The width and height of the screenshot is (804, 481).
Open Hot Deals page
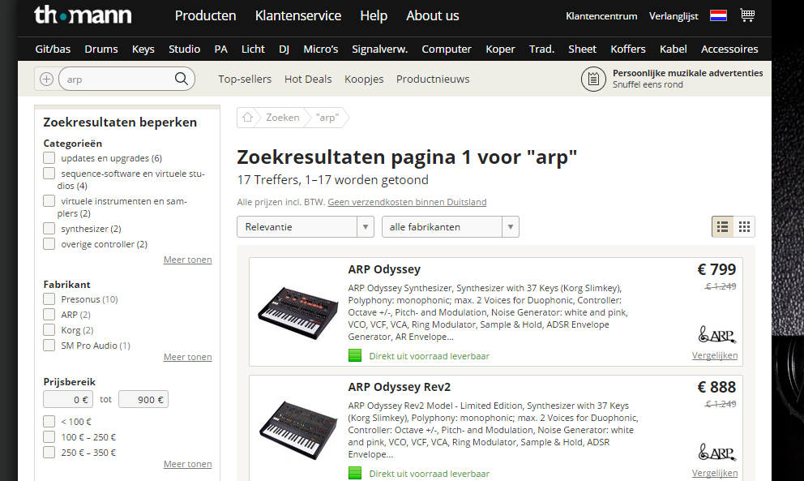click(308, 79)
